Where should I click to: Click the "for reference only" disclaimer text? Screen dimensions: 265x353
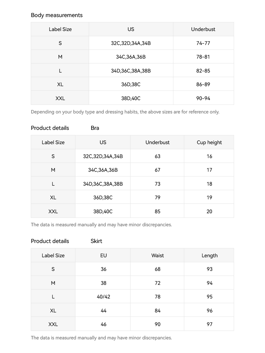(125, 112)
